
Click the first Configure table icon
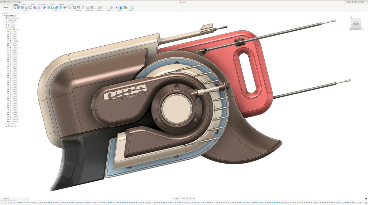point(88,7)
